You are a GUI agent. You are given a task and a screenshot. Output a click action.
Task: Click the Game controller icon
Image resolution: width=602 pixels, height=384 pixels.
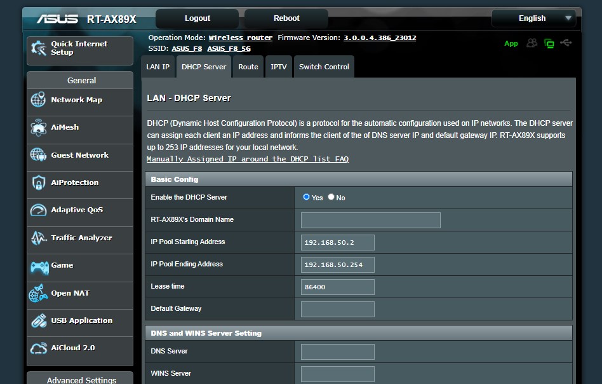point(39,267)
